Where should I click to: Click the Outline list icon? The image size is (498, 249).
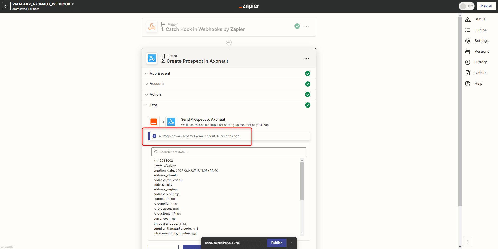click(x=468, y=30)
